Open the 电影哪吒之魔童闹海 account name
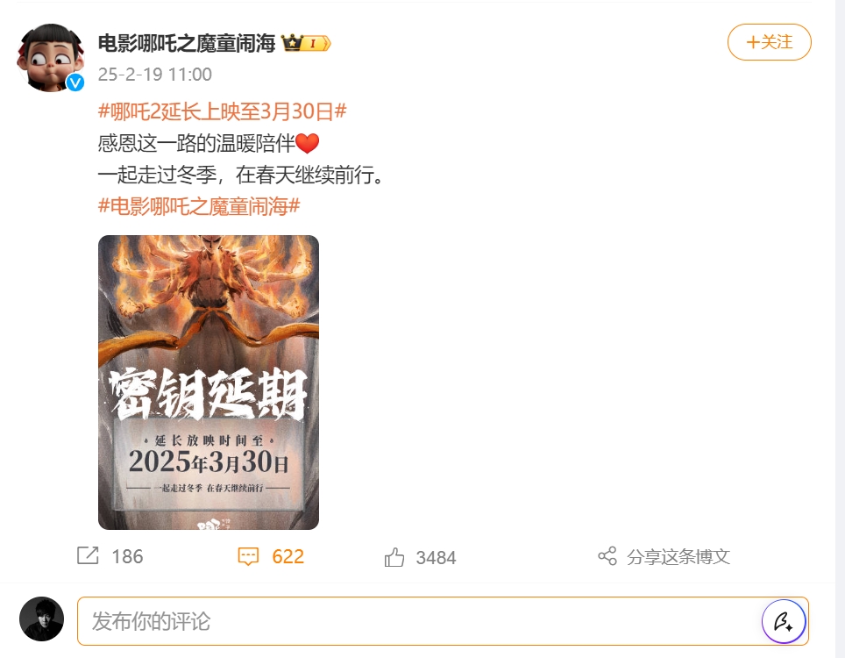Viewport: 845px width, 658px height. pyautogui.click(x=187, y=43)
